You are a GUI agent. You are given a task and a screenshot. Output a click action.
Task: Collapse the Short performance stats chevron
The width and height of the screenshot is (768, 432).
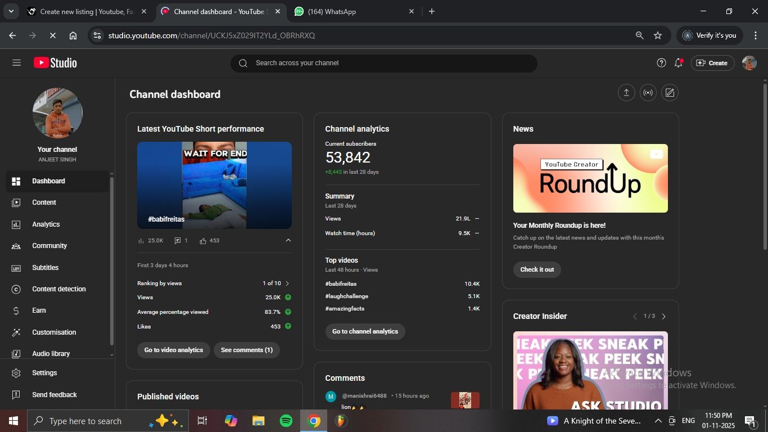pos(288,240)
